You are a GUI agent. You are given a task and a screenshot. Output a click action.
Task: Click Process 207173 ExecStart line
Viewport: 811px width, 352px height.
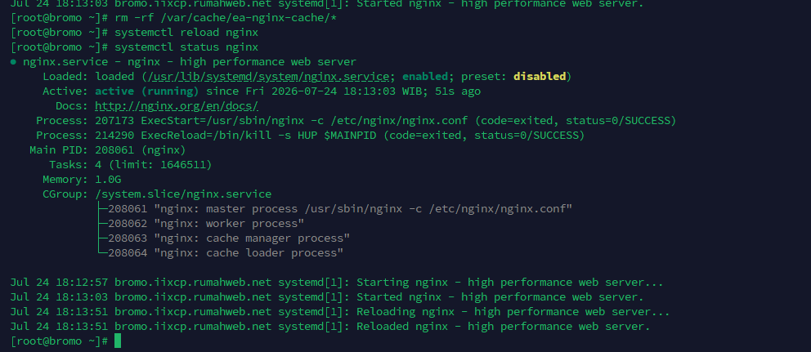356,121
